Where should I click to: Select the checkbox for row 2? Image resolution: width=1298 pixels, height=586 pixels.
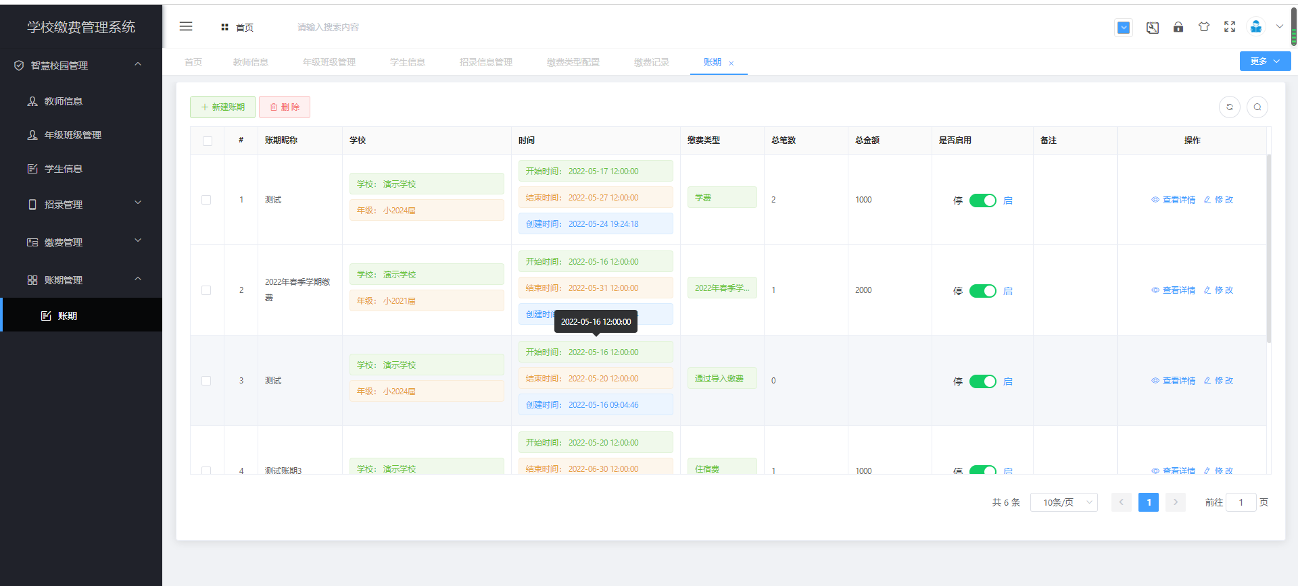(x=206, y=290)
